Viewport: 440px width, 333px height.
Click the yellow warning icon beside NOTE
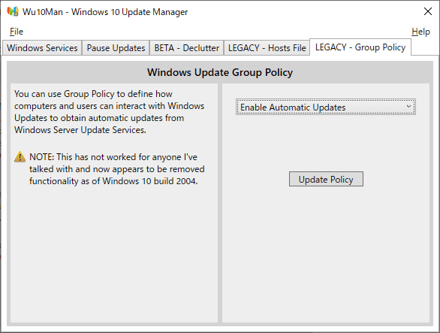click(x=20, y=157)
